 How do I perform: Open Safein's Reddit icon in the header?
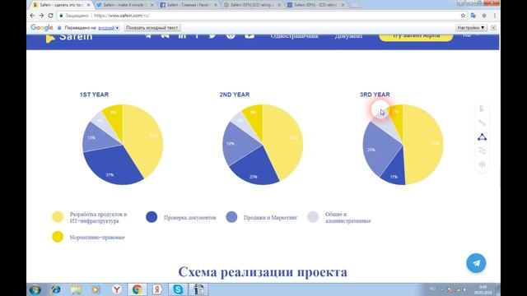coord(231,36)
